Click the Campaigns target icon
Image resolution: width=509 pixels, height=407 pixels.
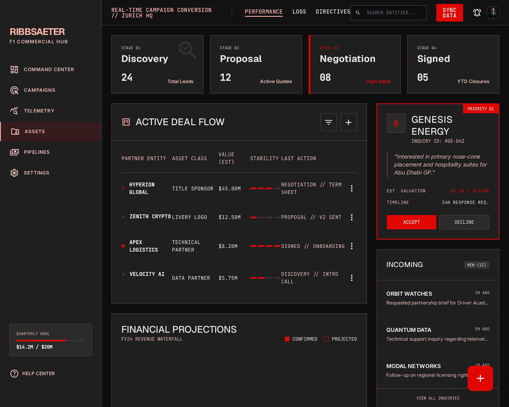pyautogui.click(x=14, y=90)
